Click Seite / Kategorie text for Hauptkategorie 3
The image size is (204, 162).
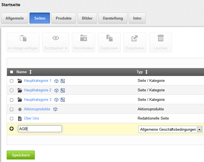151,99
